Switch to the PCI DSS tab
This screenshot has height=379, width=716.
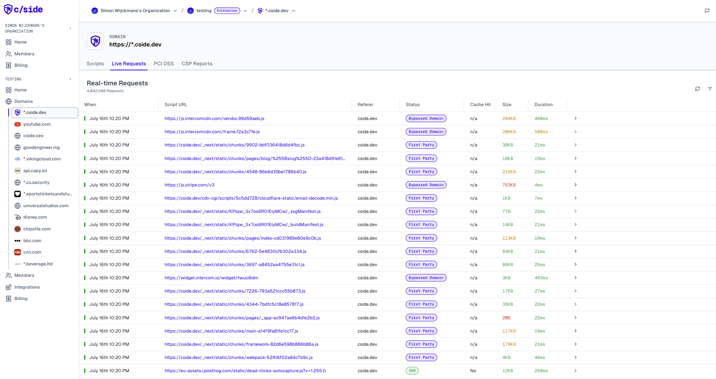pyautogui.click(x=163, y=64)
